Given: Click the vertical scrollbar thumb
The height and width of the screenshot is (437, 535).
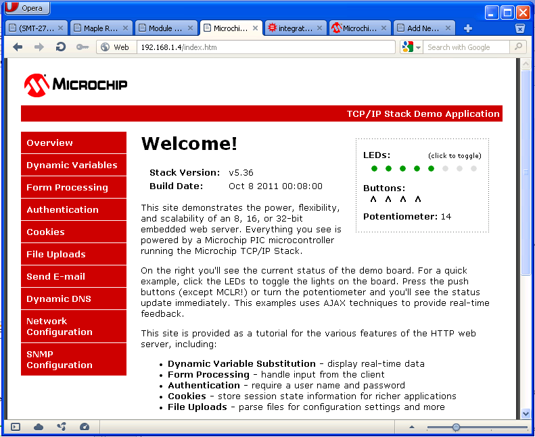Looking at the screenshot, I should click(526, 172).
